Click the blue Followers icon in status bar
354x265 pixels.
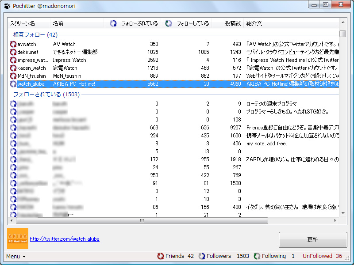pos(201,256)
